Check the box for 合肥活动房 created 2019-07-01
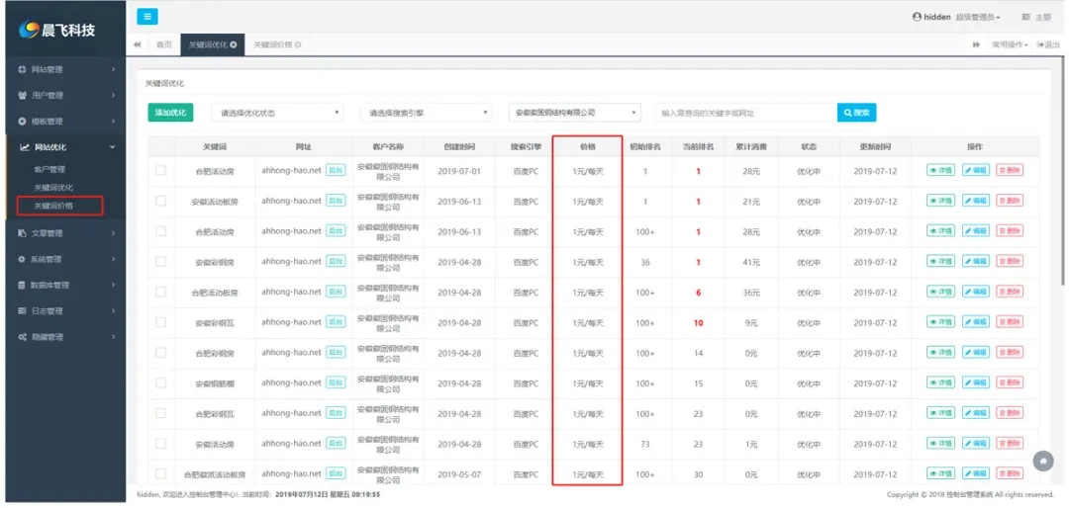This screenshot has width=1069, height=508. (161, 170)
